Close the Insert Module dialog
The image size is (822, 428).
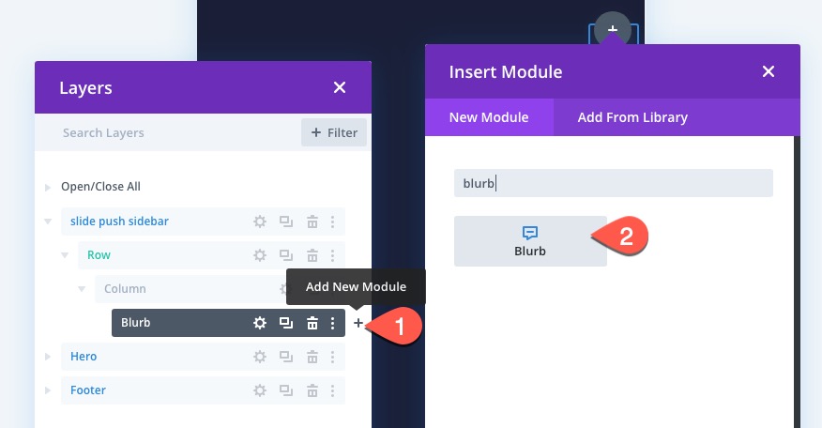click(x=769, y=71)
